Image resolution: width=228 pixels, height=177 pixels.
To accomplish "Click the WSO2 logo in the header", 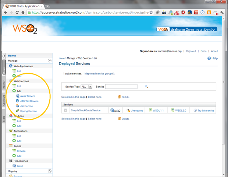I will tap(25, 29).
